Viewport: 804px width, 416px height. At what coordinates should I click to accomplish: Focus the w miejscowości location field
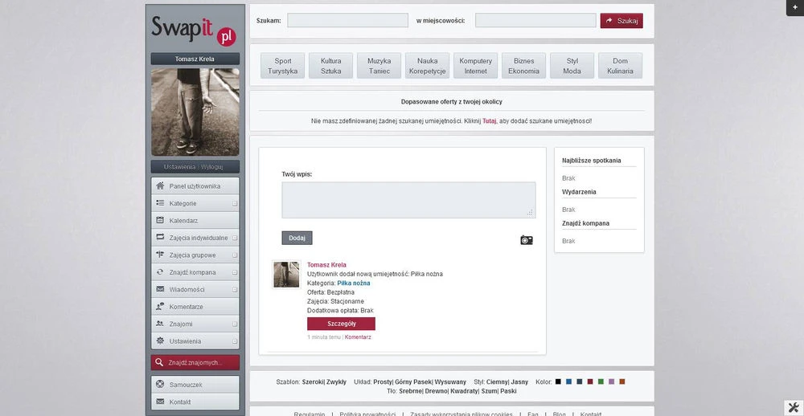click(x=535, y=21)
